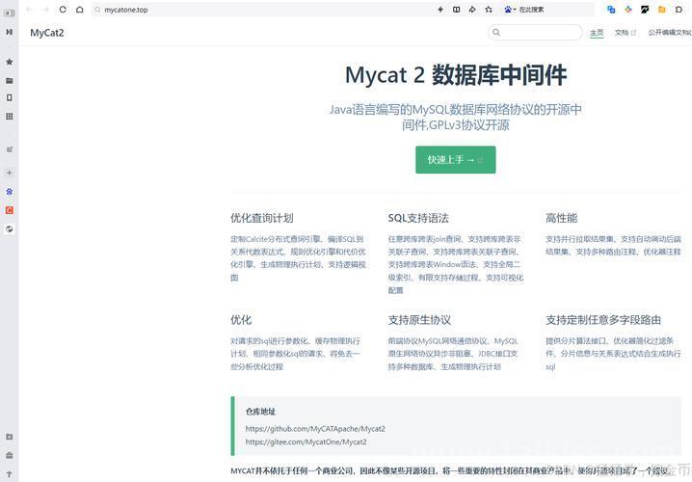
Task: Click the MyCat2 site logo title
Action: tap(47, 33)
